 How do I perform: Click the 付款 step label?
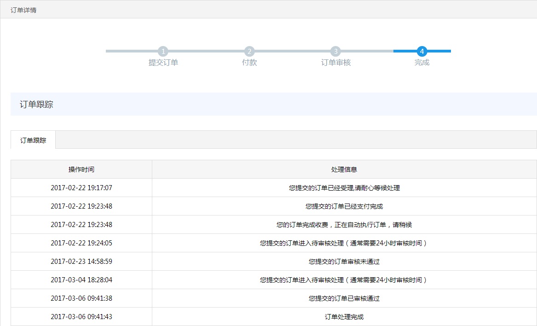click(249, 63)
